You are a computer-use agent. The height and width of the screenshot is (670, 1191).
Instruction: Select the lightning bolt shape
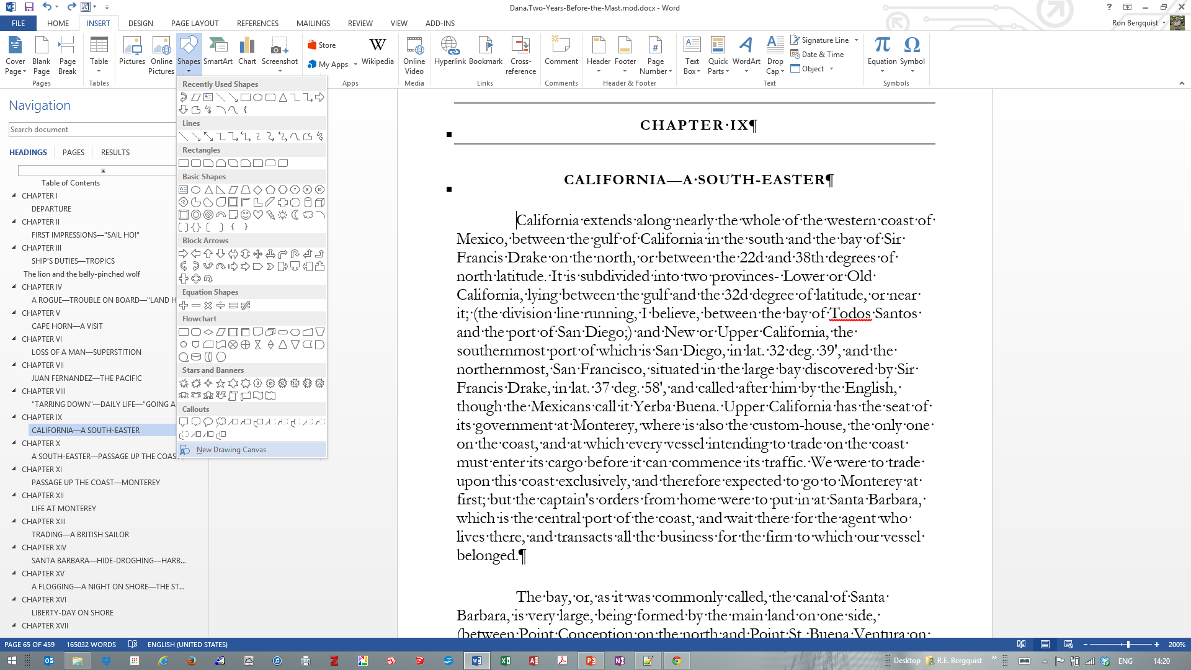click(270, 215)
